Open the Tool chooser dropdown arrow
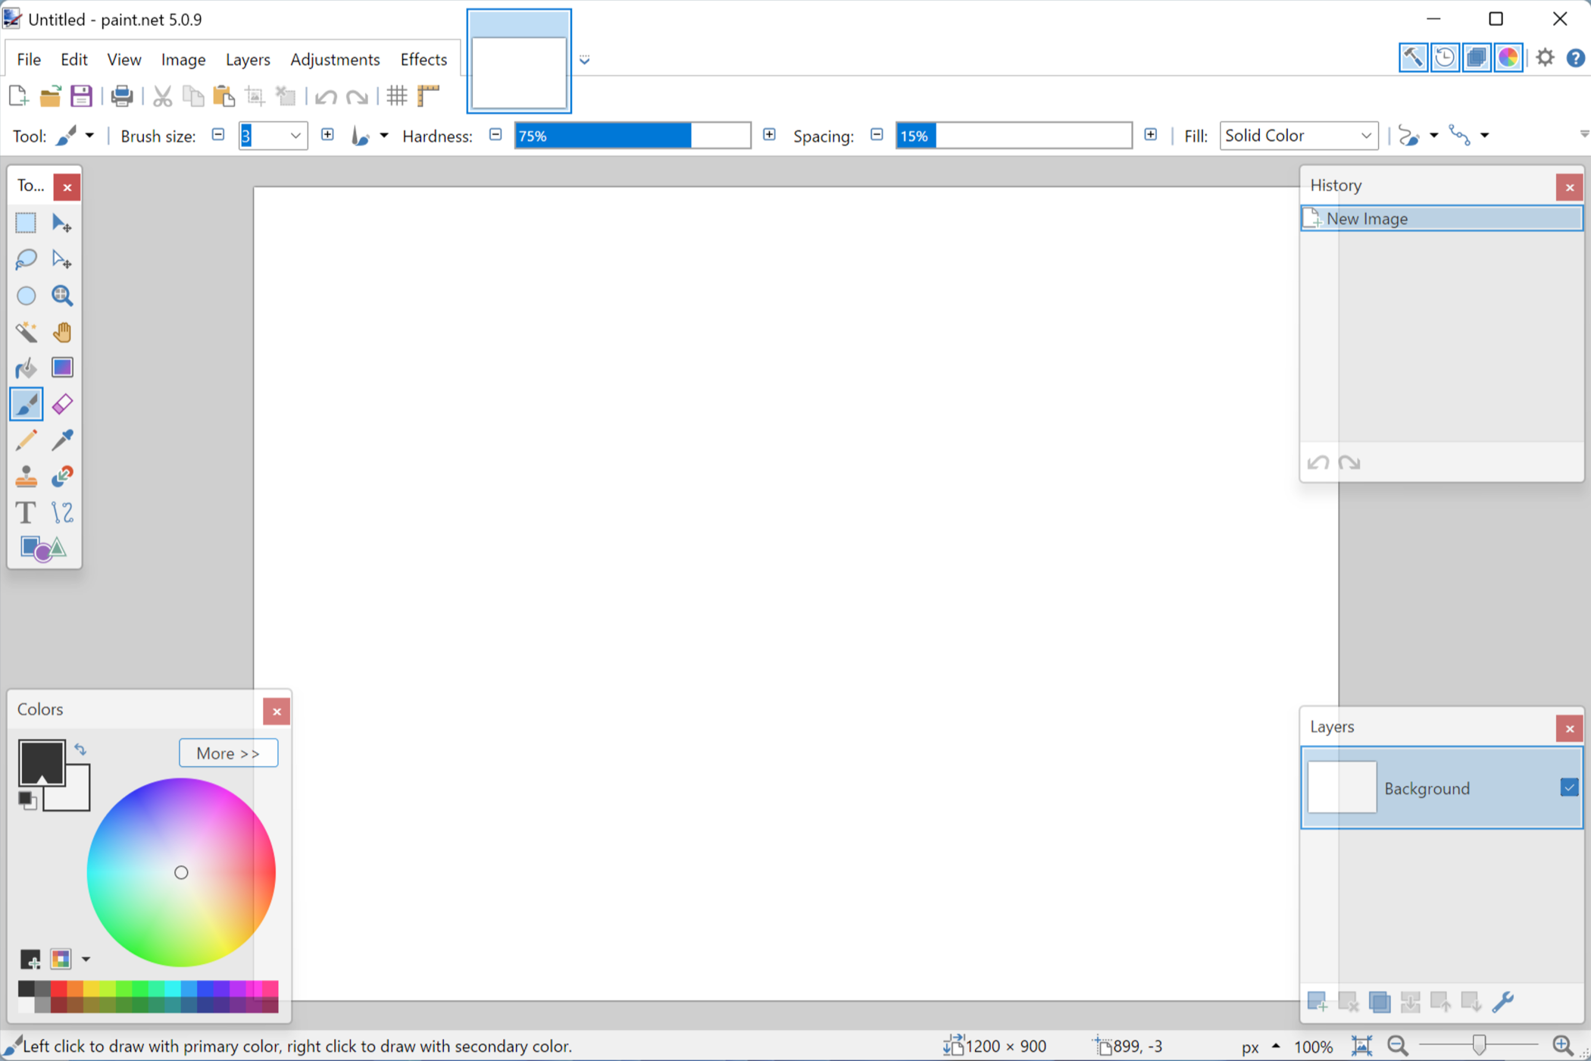This screenshot has height=1061, width=1591. (x=89, y=136)
